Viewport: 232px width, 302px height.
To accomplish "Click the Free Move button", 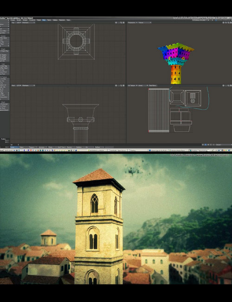I will [153, 85].
